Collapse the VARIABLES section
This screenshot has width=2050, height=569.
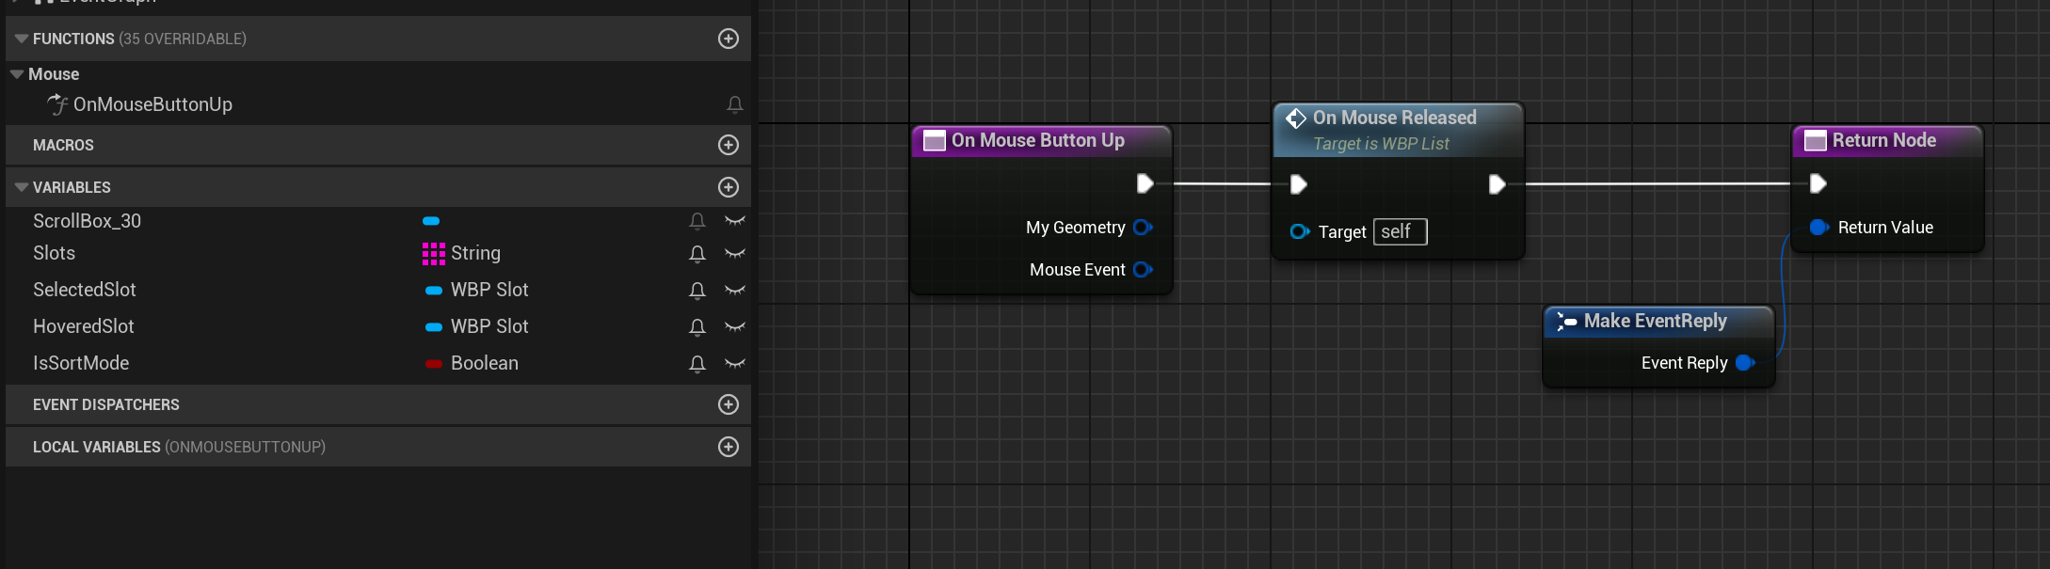22,187
